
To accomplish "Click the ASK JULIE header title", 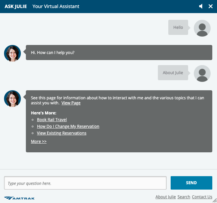I will (16, 6).
